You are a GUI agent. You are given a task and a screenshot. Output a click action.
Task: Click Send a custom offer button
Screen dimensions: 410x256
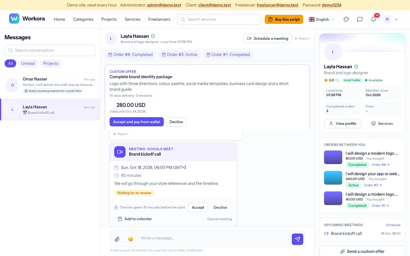(x=362, y=251)
